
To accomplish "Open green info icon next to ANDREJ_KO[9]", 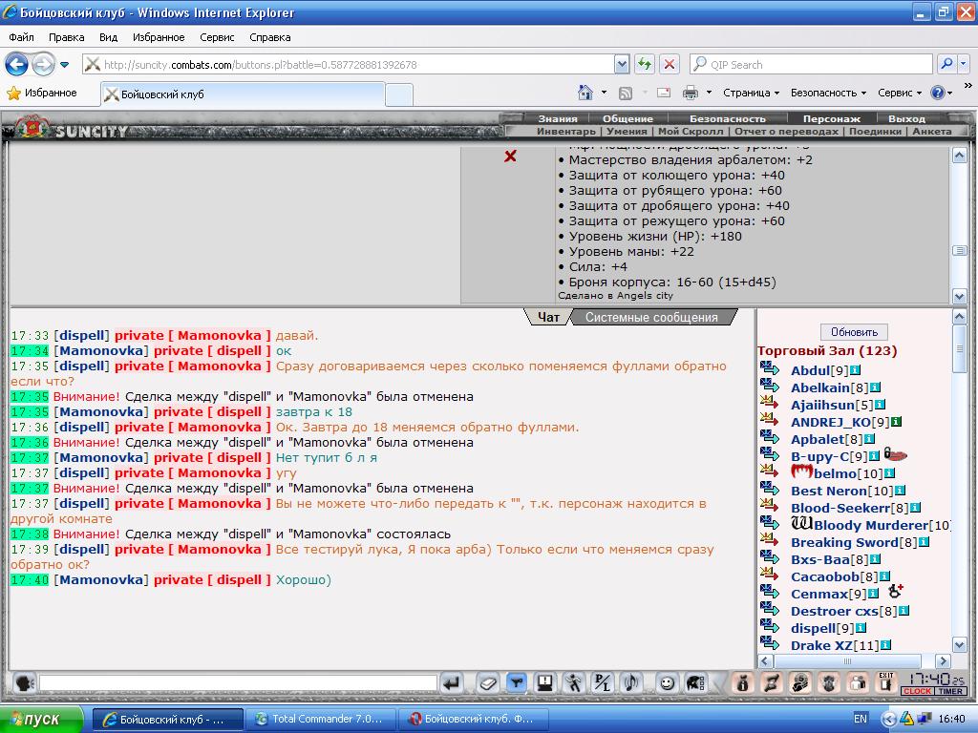I will [x=896, y=422].
